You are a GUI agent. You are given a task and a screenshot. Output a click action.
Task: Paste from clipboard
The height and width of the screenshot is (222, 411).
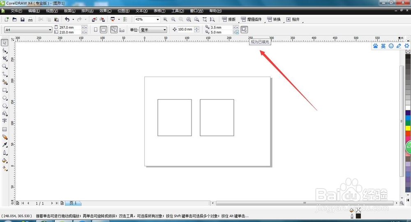click(56, 19)
